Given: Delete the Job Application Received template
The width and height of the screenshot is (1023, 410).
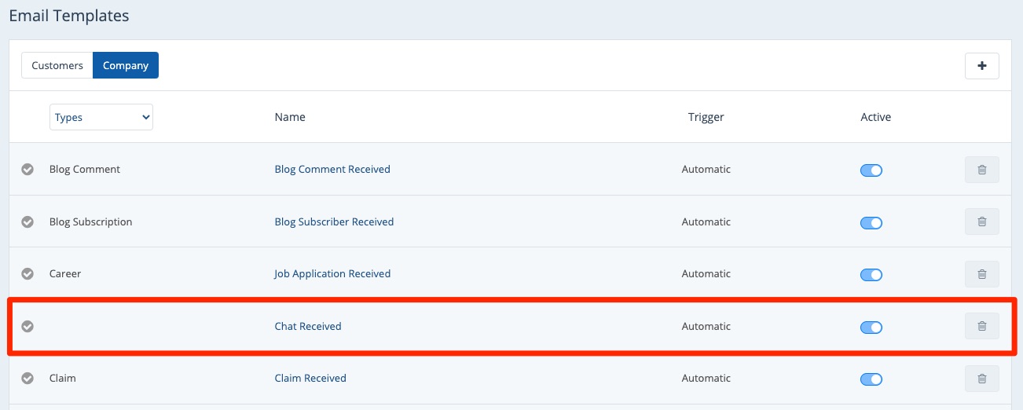Looking at the screenshot, I should (981, 274).
